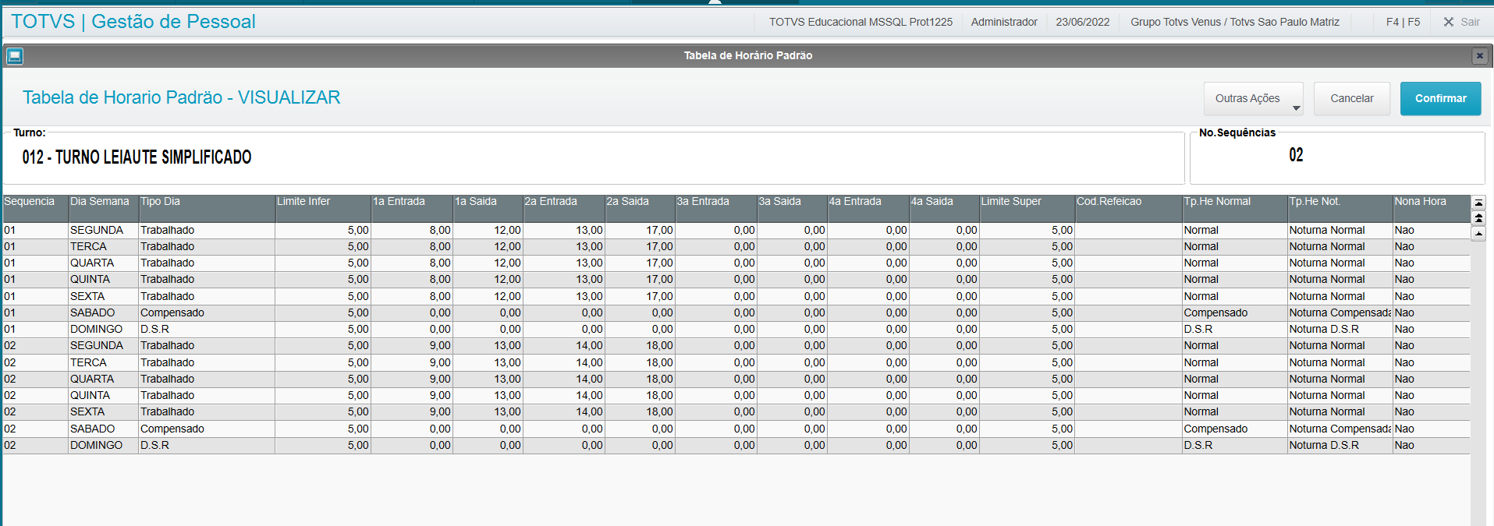This screenshot has width=1494, height=526.
Task: Click the Sair exit X icon
Action: click(x=1449, y=22)
